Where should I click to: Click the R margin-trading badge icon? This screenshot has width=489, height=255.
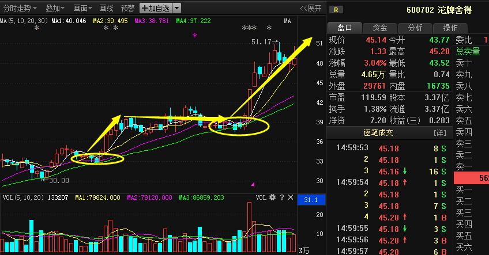pyautogui.click(x=336, y=10)
